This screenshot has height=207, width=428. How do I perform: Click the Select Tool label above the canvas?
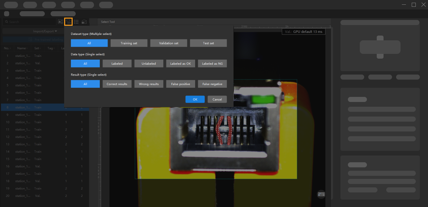108,22
